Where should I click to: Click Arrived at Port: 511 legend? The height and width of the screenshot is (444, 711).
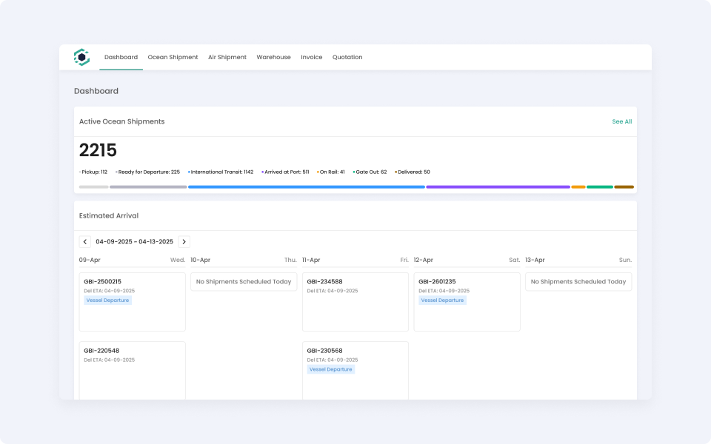(285, 172)
